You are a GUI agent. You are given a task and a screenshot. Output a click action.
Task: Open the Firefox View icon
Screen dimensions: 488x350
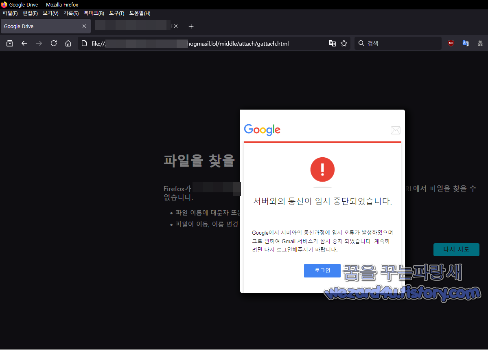(10, 43)
